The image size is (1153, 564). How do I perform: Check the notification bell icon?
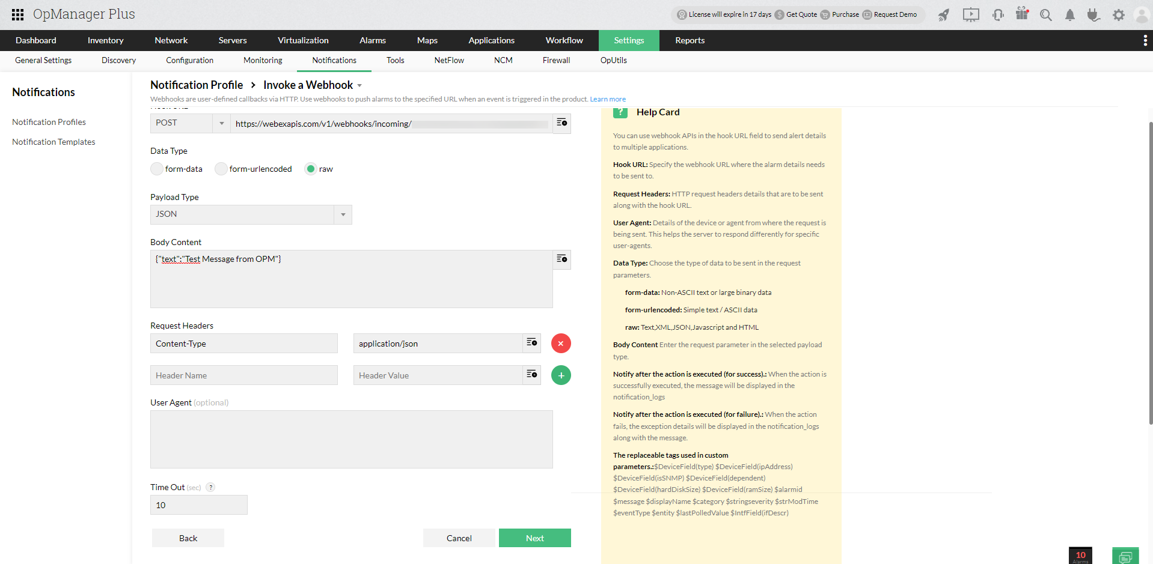point(1069,14)
